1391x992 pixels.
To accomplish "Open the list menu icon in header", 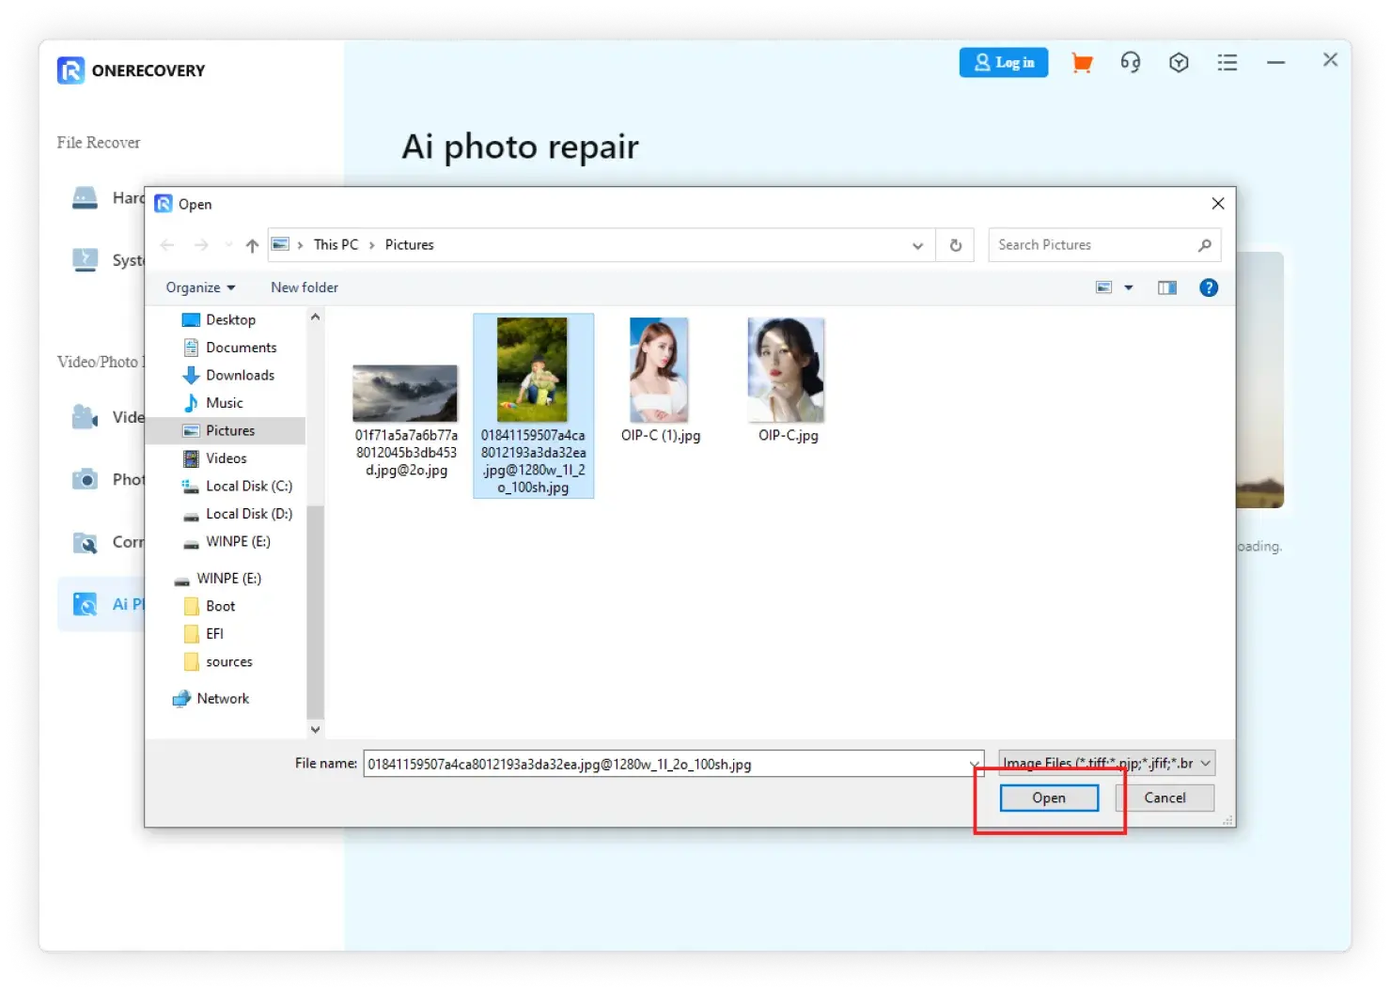I will [1227, 63].
